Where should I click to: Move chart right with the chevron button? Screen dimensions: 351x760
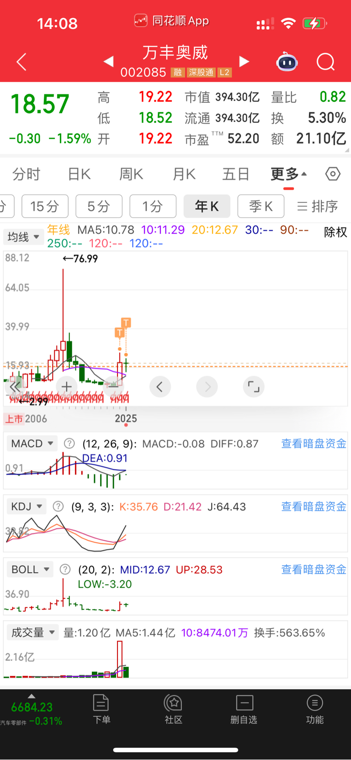click(207, 387)
